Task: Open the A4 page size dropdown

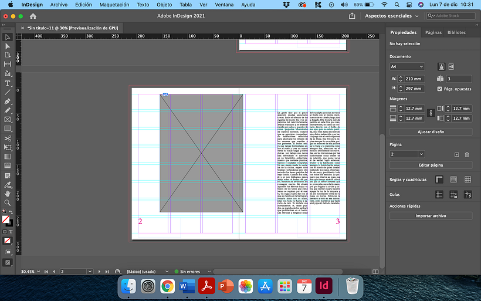Action: coord(407,66)
